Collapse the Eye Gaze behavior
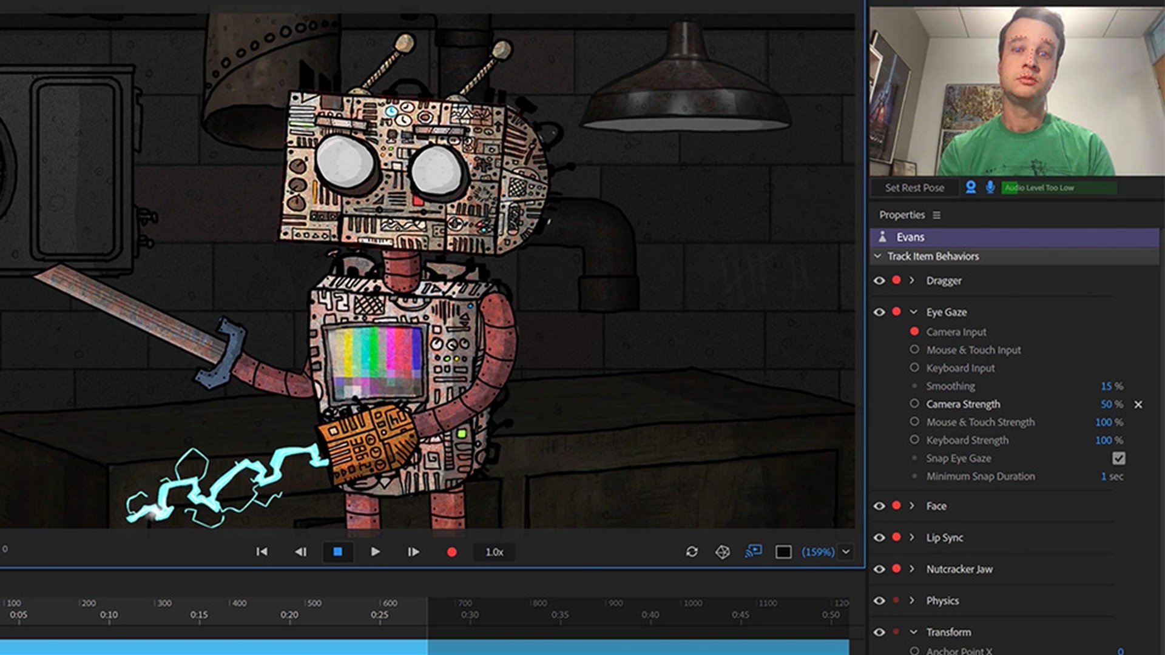 coord(913,312)
